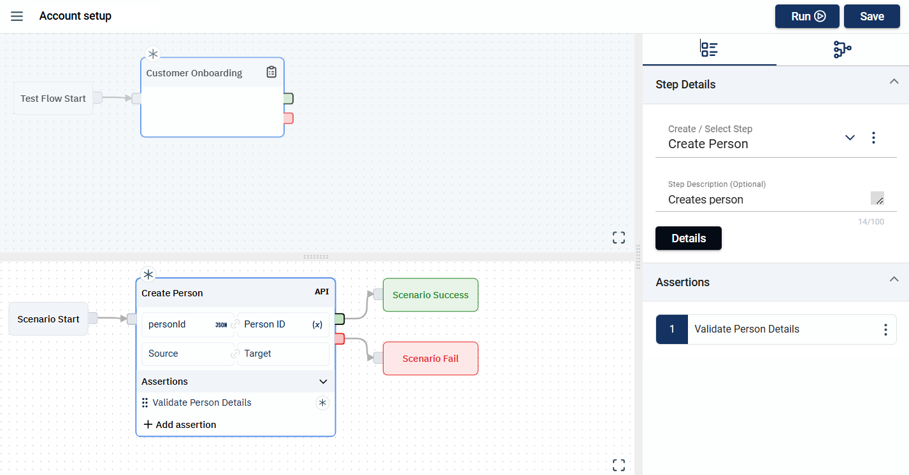
Task: Open the Create / Select Step dropdown
Action: [x=850, y=137]
